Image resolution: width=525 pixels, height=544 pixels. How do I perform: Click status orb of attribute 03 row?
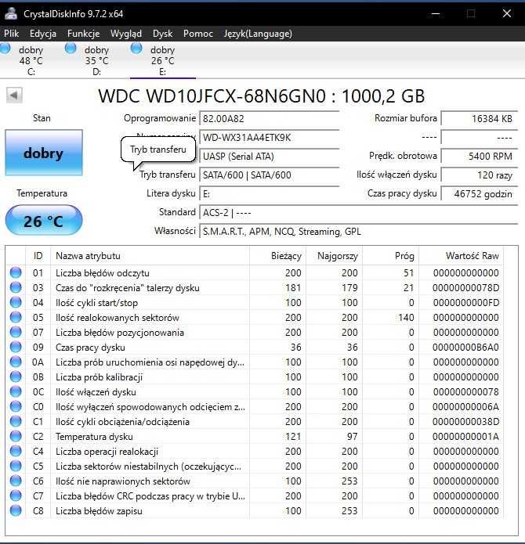point(16,287)
